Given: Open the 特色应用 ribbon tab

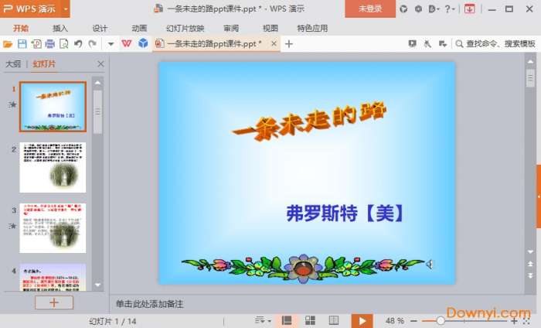Looking at the screenshot, I should coord(312,29).
